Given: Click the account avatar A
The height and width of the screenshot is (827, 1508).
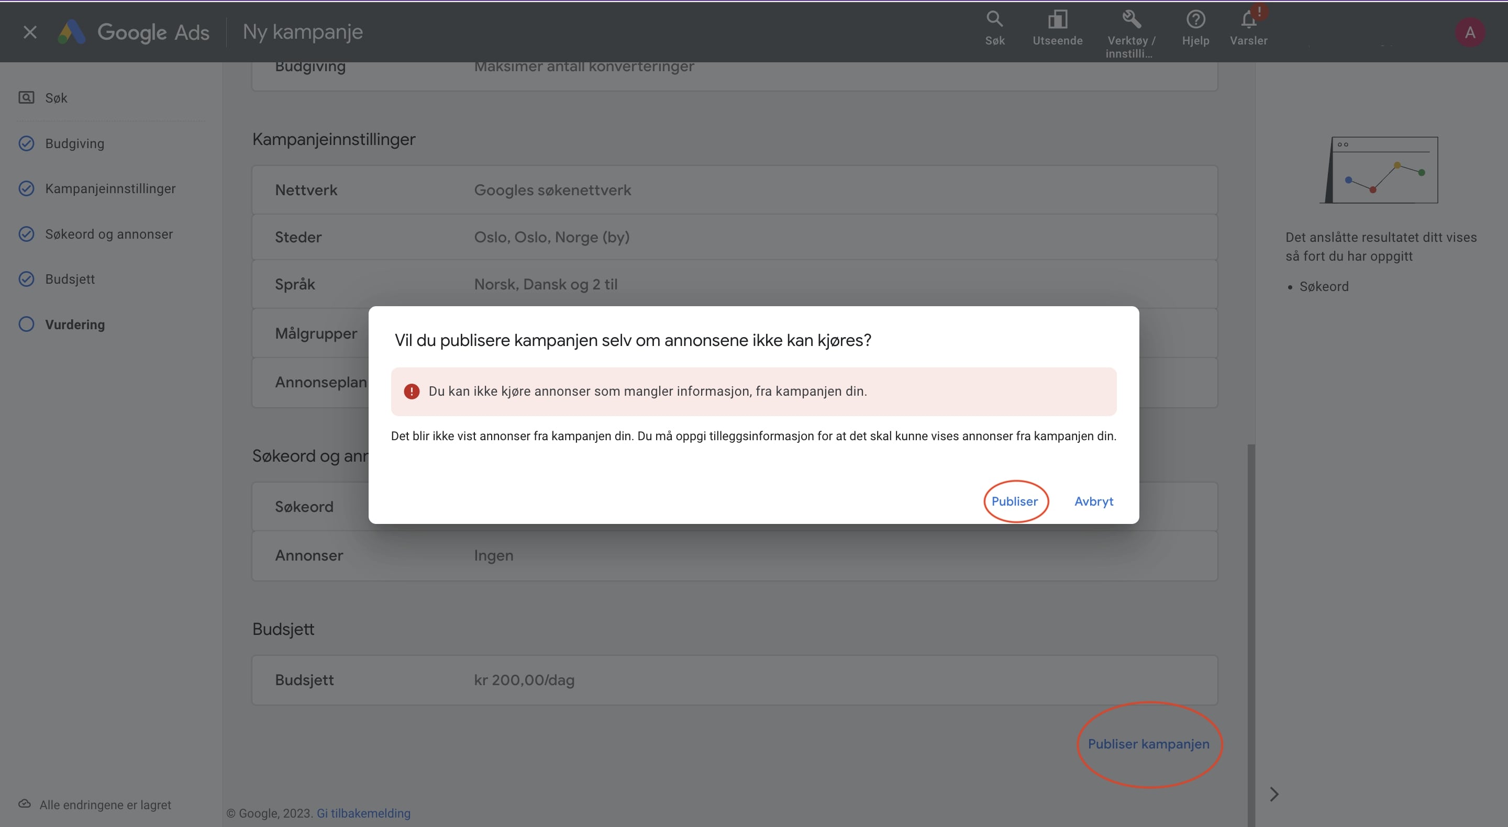Looking at the screenshot, I should pos(1469,32).
